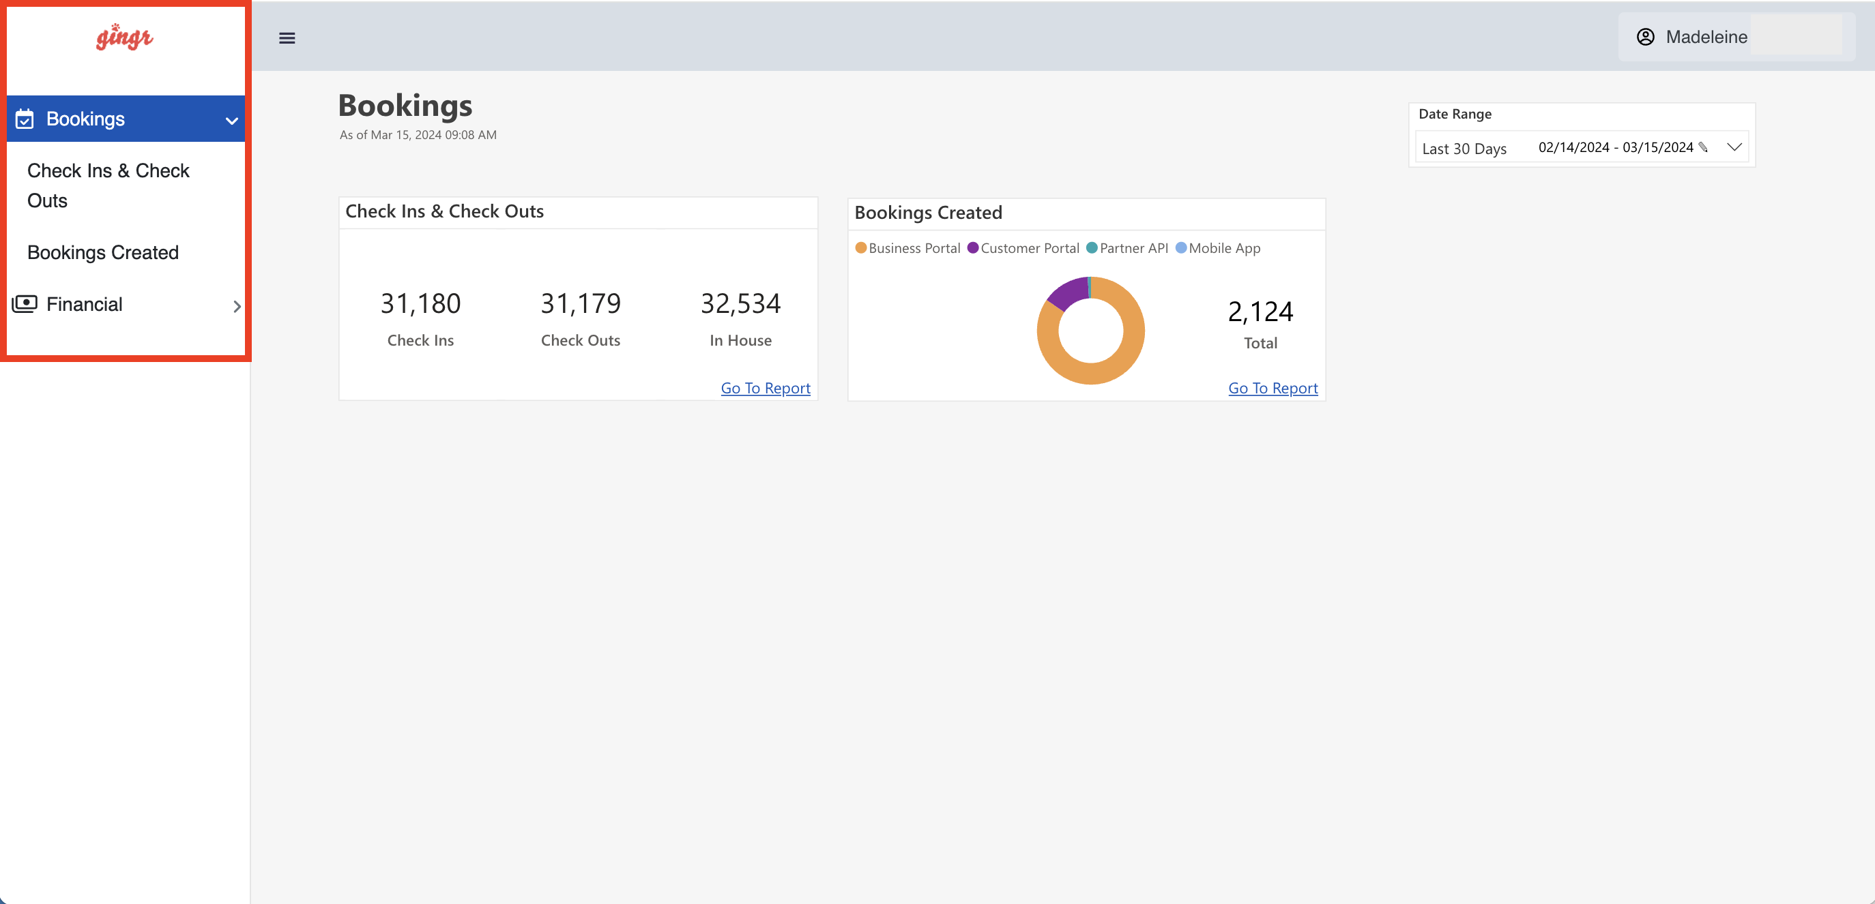Toggle Customer Portal legend dot
This screenshot has width=1875, height=904.
coord(973,248)
